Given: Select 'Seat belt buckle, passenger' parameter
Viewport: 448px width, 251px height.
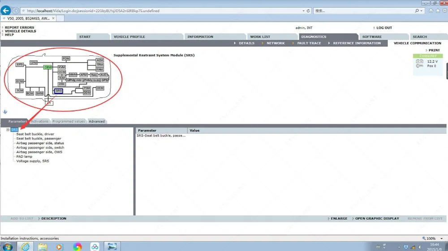Looking at the screenshot, I should [x=39, y=139].
